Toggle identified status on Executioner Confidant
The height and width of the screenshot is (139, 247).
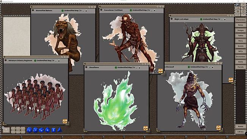(131, 10)
